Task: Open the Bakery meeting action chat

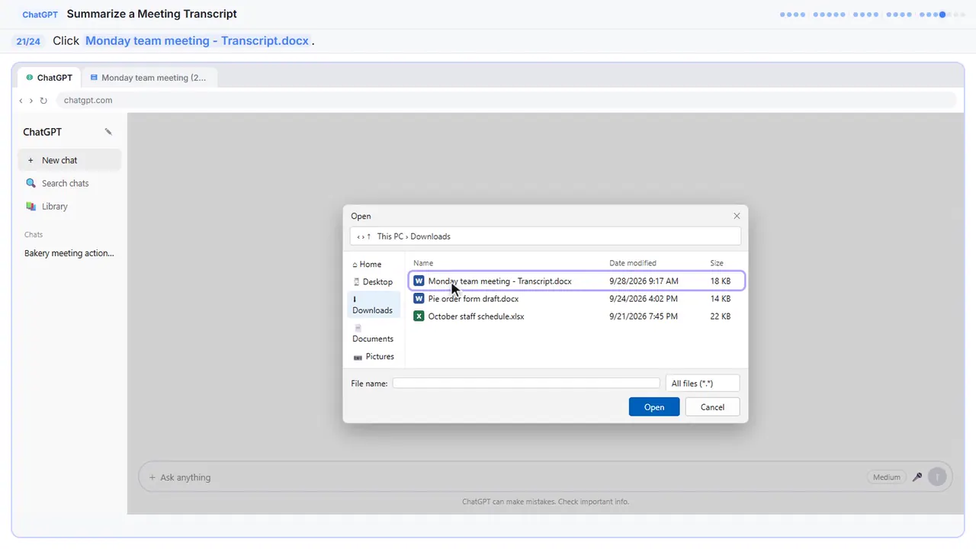Action: [69, 253]
